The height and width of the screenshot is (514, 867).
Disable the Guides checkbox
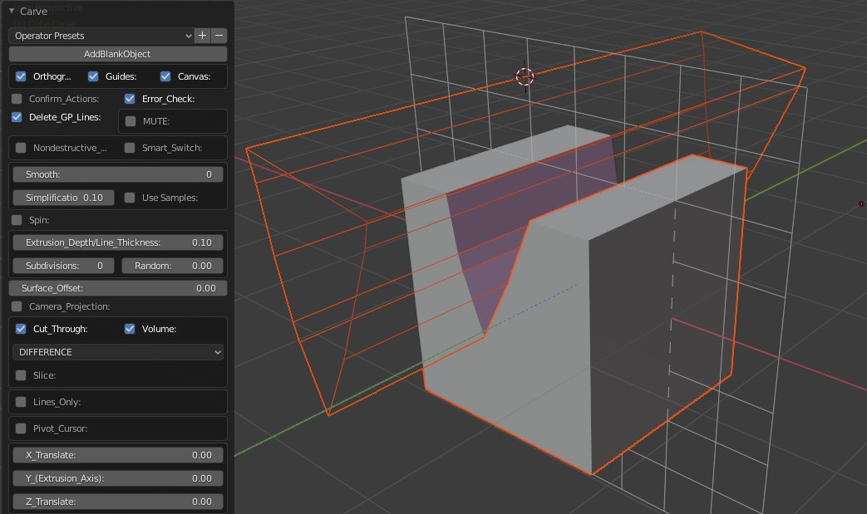(94, 76)
